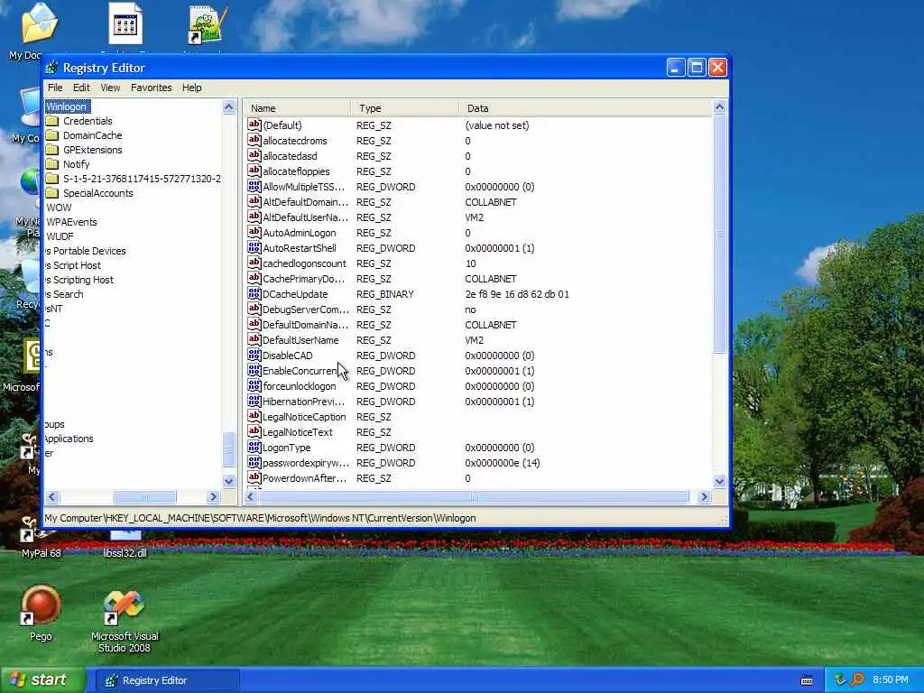This screenshot has height=693, width=924.
Task: Click the taskbar clock showing 8:50 PM
Action: pyautogui.click(x=891, y=680)
